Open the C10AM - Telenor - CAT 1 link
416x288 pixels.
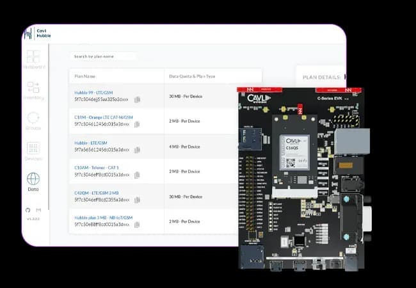[97, 168]
